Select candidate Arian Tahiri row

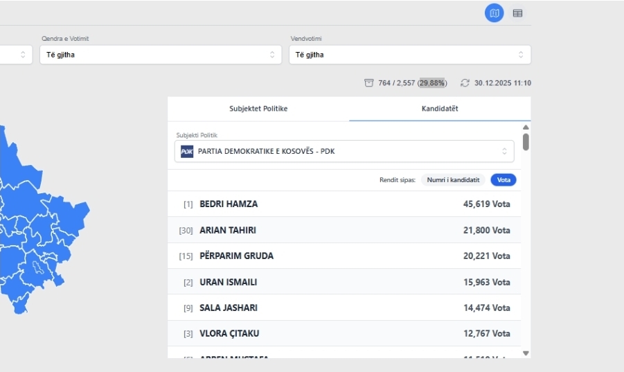pyautogui.click(x=344, y=230)
